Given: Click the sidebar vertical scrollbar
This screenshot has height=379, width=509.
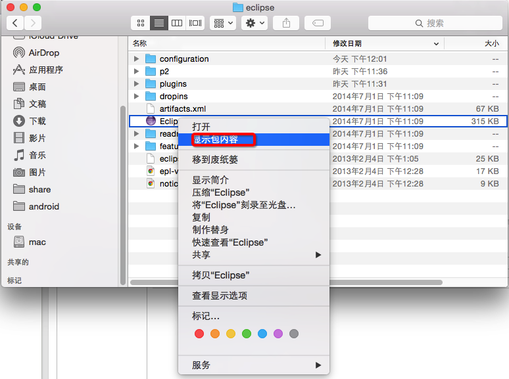Looking at the screenshot, I should (x=123, y=196).
